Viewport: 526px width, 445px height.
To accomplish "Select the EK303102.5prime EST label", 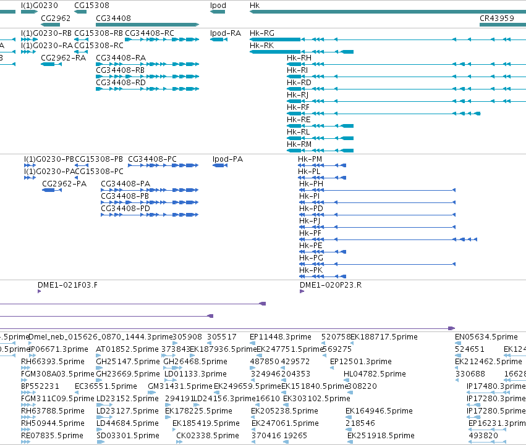I will pos(316,399).
